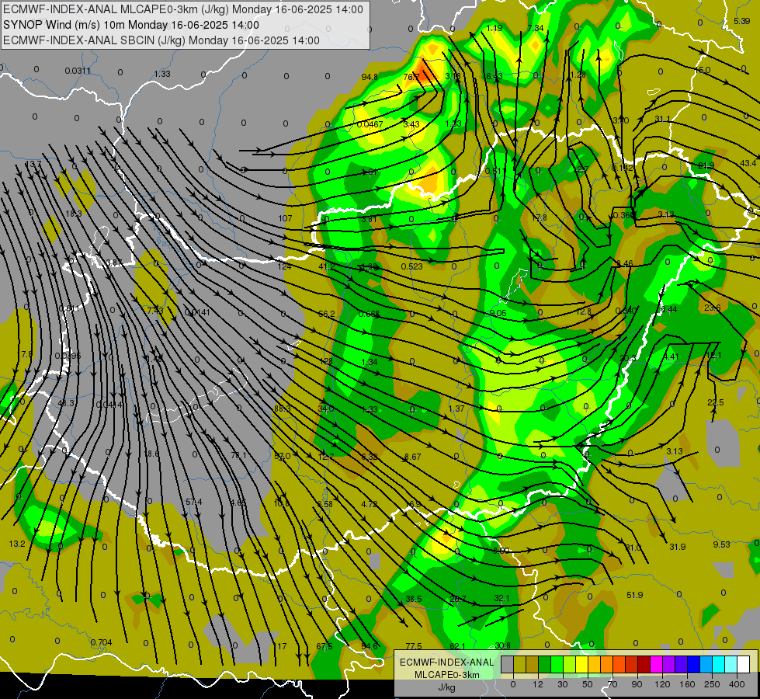Image resolution: width=760 pixels, height=699 pixels.
Task: Click the map value '7.34'
Action: point(535,28)
